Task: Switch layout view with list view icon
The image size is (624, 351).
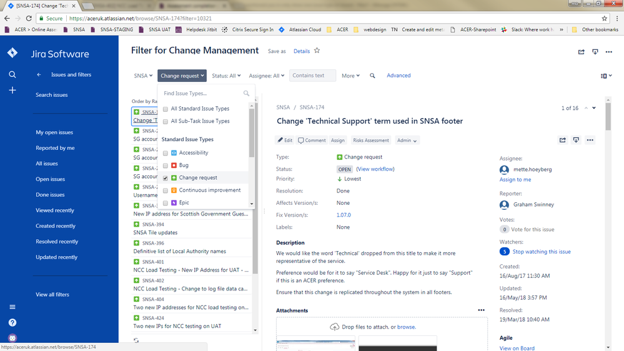Action: tap(606, 76)
